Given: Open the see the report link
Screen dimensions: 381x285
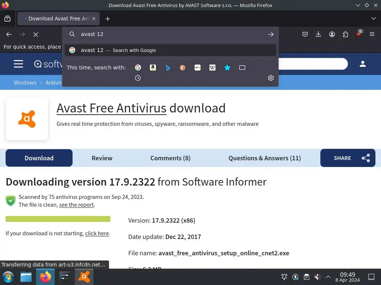Looking at the screenshot, I should pyautogui.click(x=77, y=205).
